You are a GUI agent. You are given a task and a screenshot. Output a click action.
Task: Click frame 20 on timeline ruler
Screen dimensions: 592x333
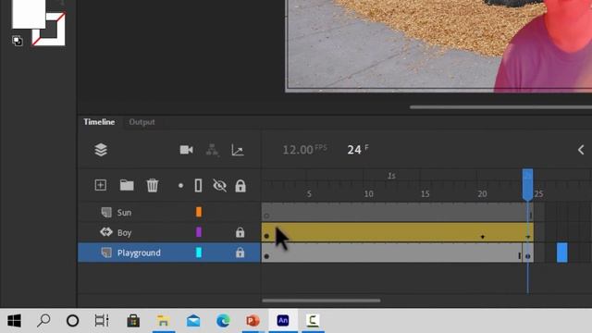pos(482,193)
